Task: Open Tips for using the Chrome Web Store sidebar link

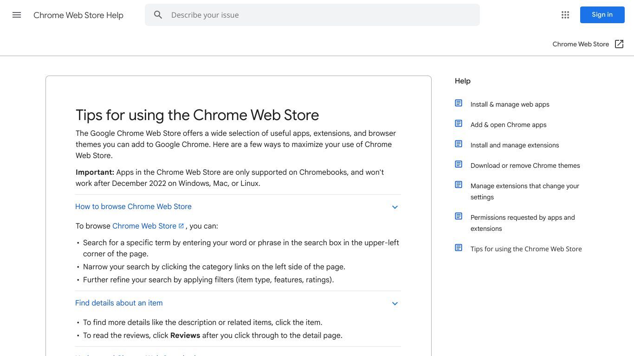Action: coord(526,249)
